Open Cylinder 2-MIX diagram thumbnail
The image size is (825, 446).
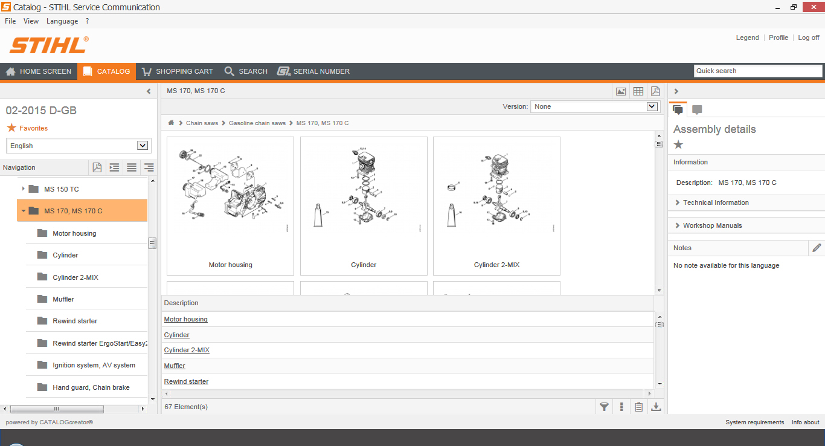click(x=496, y=206)
